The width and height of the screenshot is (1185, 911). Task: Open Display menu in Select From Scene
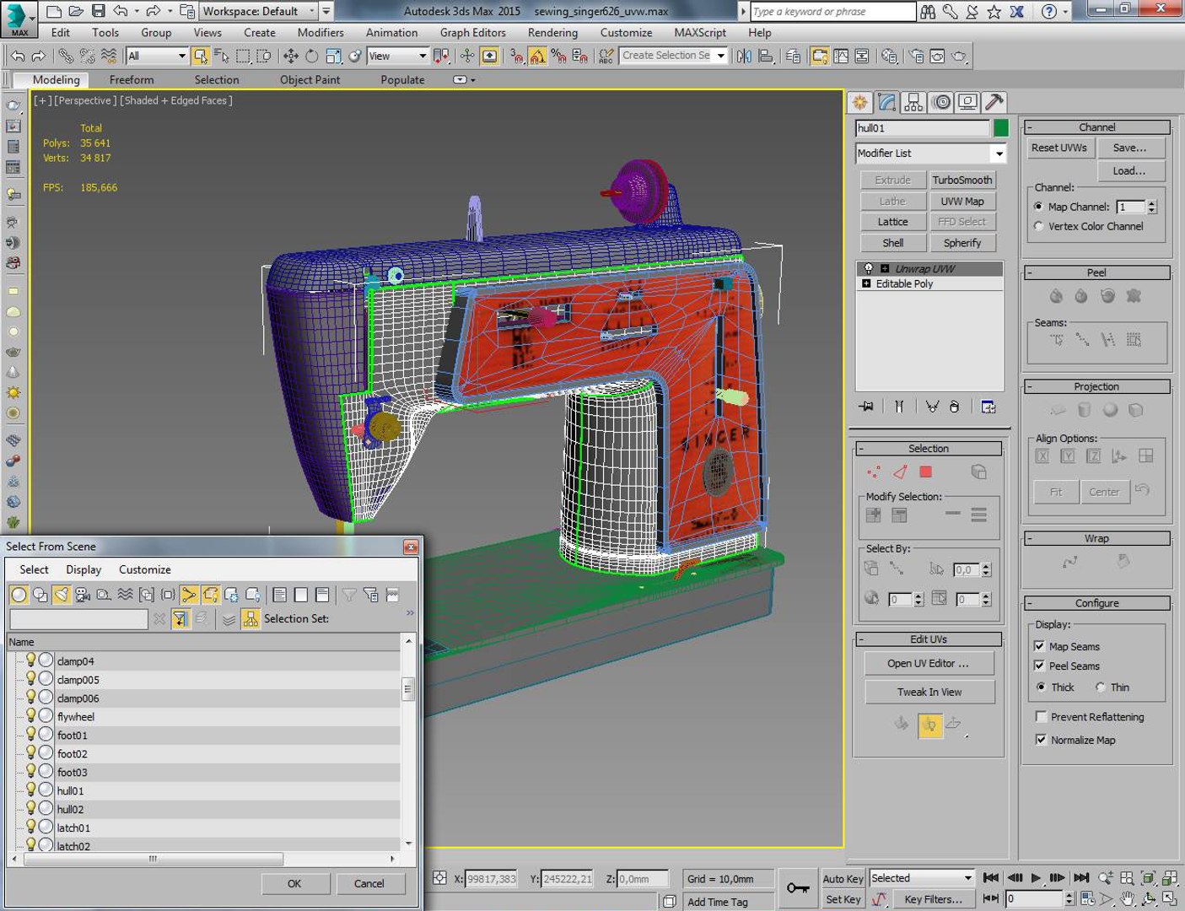[x=83, y=570]
